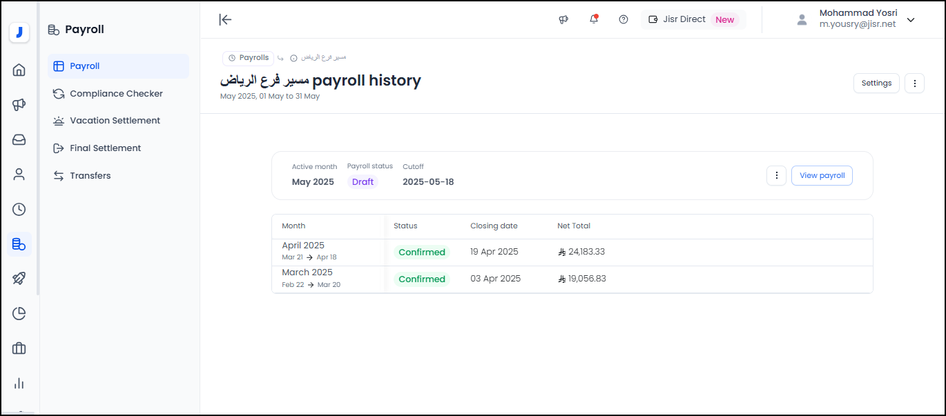Click the Settings button

tap(876, 83)
